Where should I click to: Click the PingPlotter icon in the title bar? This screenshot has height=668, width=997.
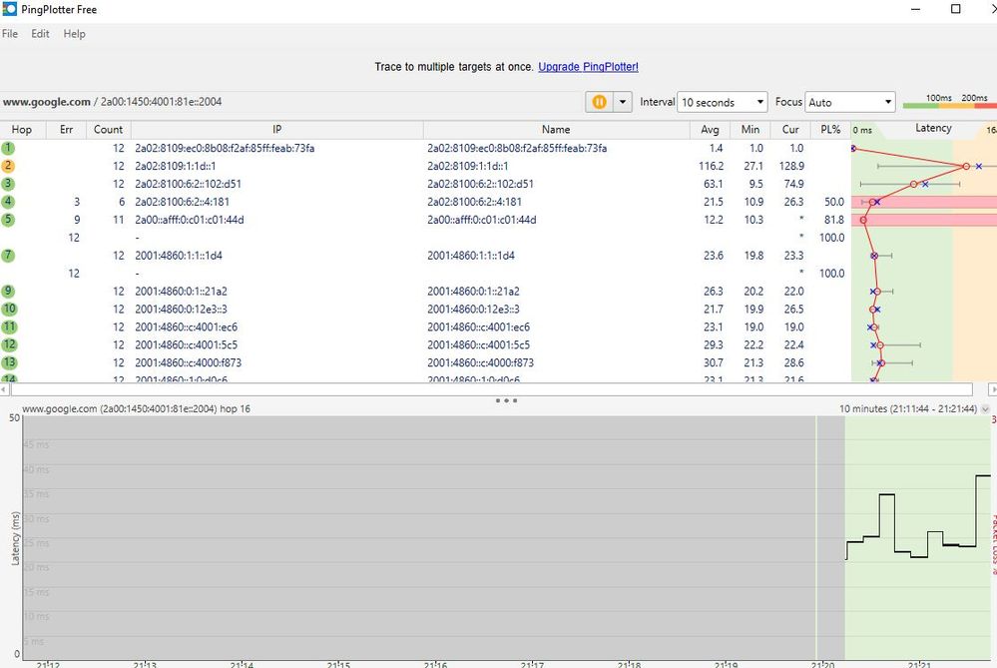coord(10,9)
